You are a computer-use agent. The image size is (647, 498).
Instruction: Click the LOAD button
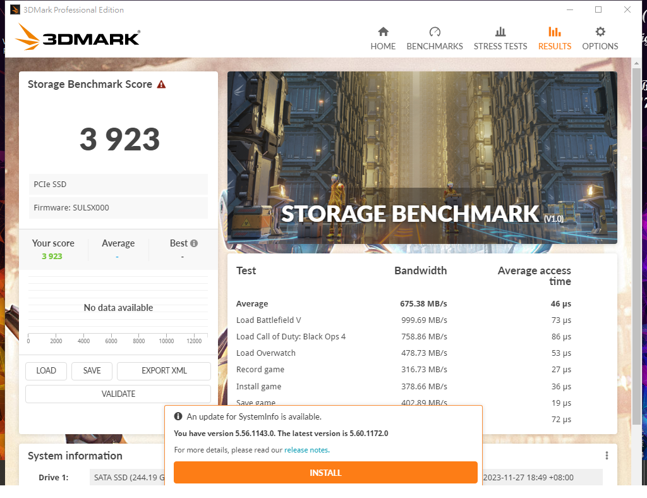(46, 370)
